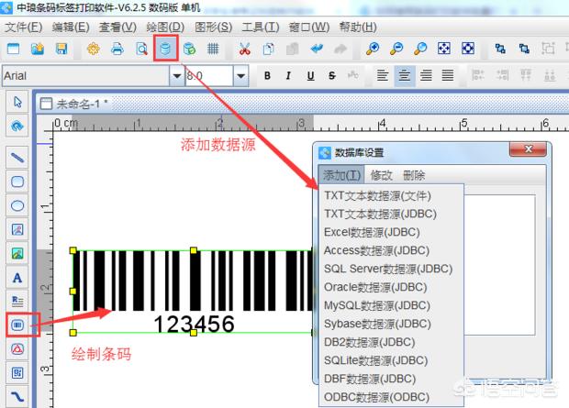The height and width of the screenshot is (408, 569).
Task: Click the database refresh icon
Action: (189, 49)
